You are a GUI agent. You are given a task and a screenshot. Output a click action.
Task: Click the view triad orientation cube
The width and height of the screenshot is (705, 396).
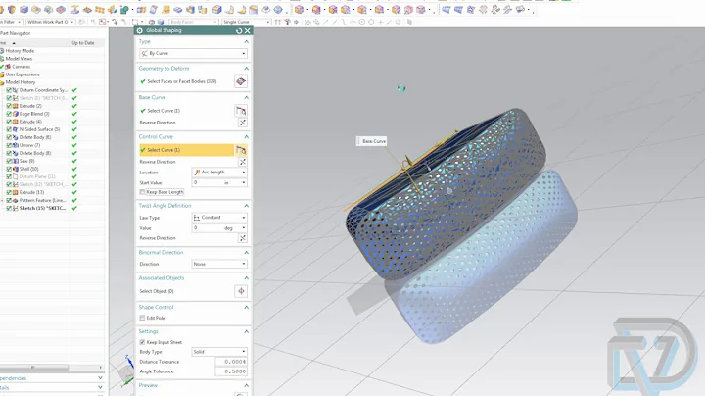tap(125, 372)
